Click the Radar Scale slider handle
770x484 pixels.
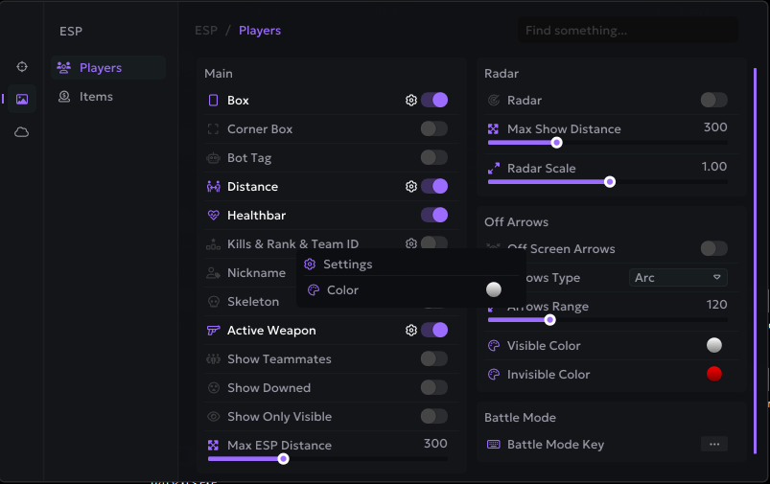click(x=609, y=181)
